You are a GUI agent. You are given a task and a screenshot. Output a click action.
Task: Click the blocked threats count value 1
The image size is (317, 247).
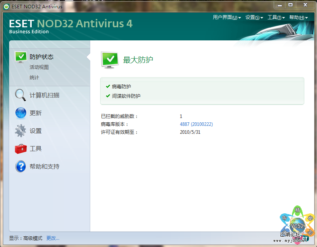[181, 116]
